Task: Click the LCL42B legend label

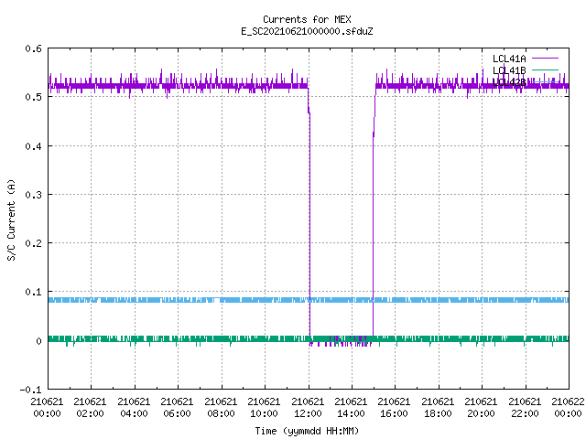Action: tap(509, 82)
